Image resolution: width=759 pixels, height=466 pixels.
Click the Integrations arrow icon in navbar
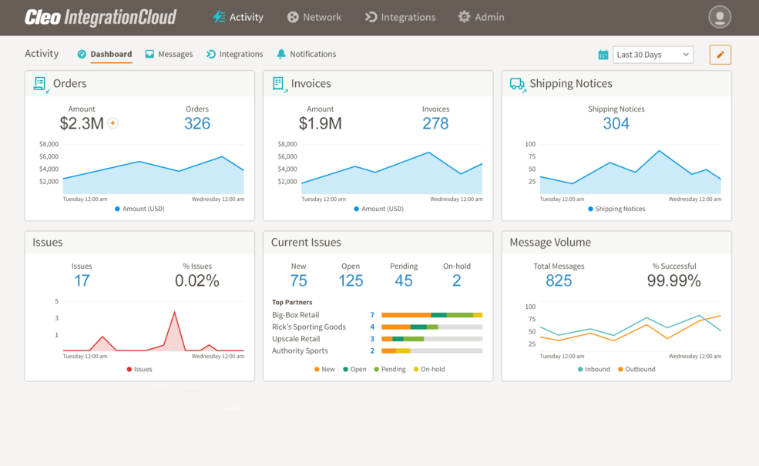tap(370, 16)
